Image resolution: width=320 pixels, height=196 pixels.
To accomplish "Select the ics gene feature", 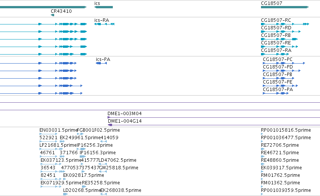I will 103,7.
